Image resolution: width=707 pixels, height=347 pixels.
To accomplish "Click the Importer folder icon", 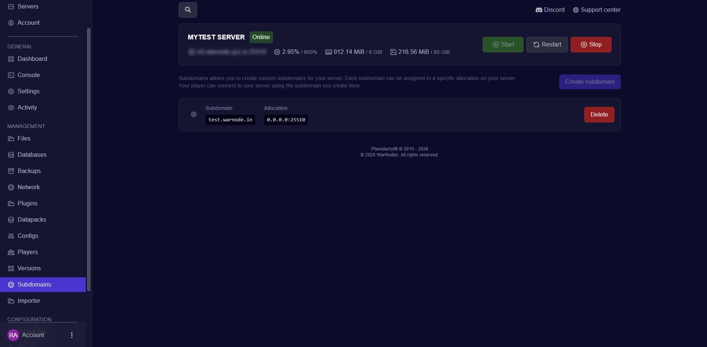I will [11, 301].
